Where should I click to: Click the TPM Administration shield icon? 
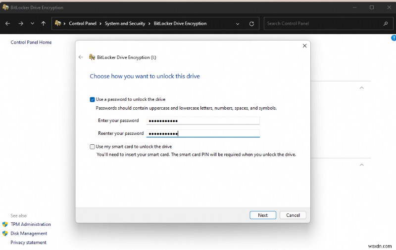[5, 224]
